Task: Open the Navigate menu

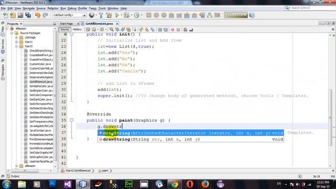Action: click(29, 8)
